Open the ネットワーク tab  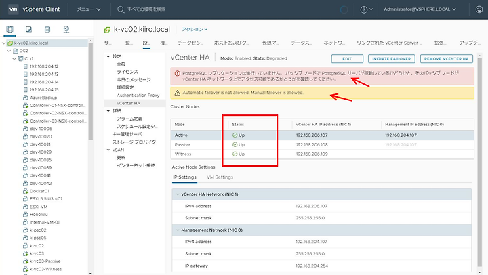tap(334, 43)
